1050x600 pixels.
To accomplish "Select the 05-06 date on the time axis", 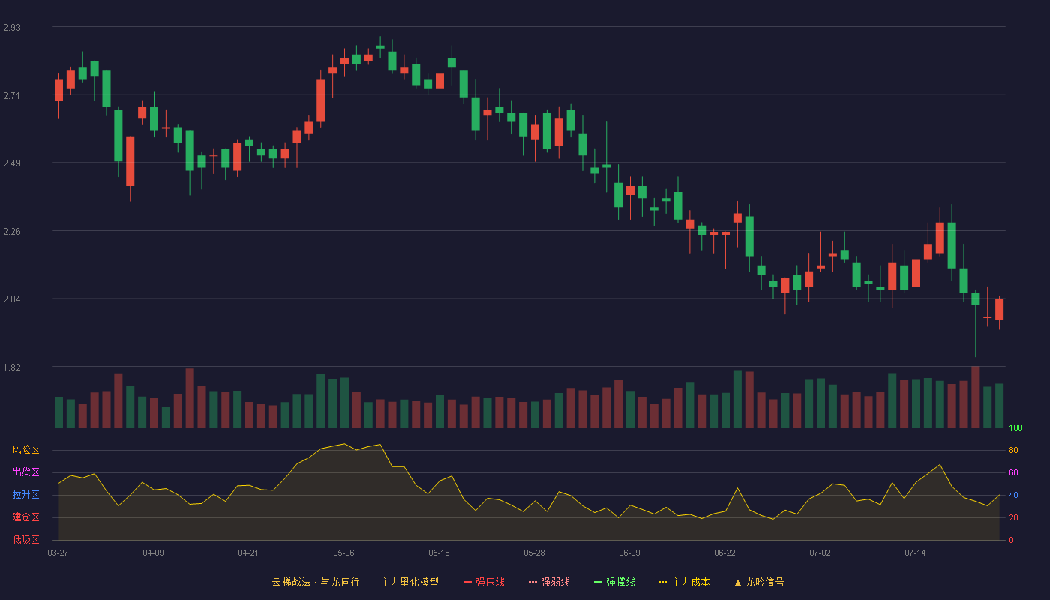I will click(343, 553).
